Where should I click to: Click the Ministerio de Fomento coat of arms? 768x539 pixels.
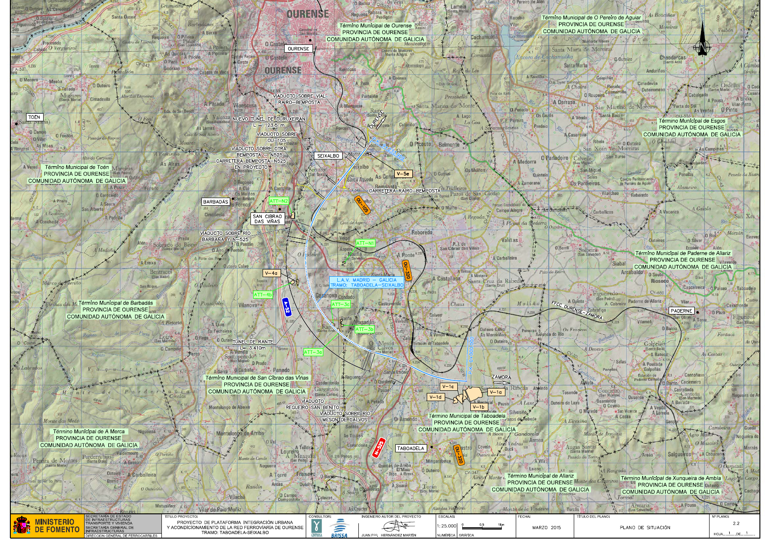click(x=21, y=526)
